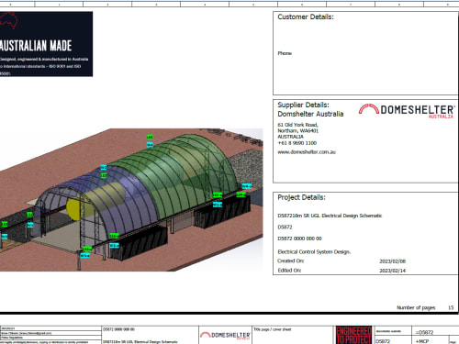
Task: Click the +61 8 9690 1100 phone number
Action: (297, 143)
